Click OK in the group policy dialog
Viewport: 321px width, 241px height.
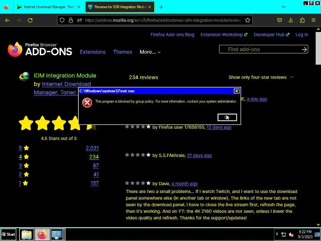(x=227, y=117)
